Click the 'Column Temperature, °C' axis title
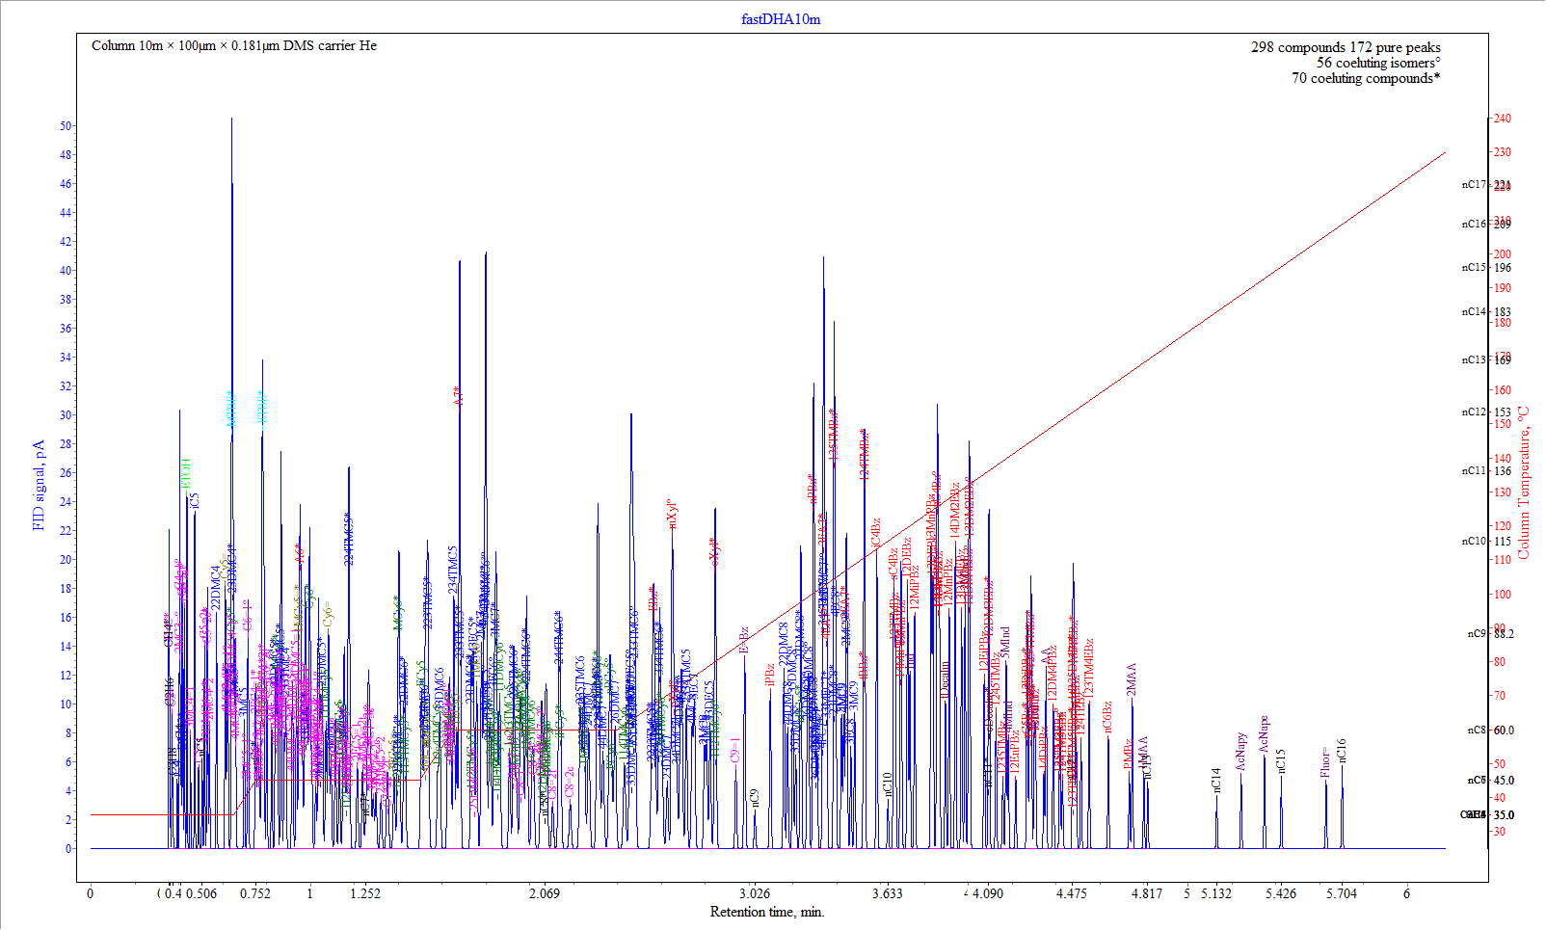1546x930 pixels. pyautogui.click(x=1524, y=482)
